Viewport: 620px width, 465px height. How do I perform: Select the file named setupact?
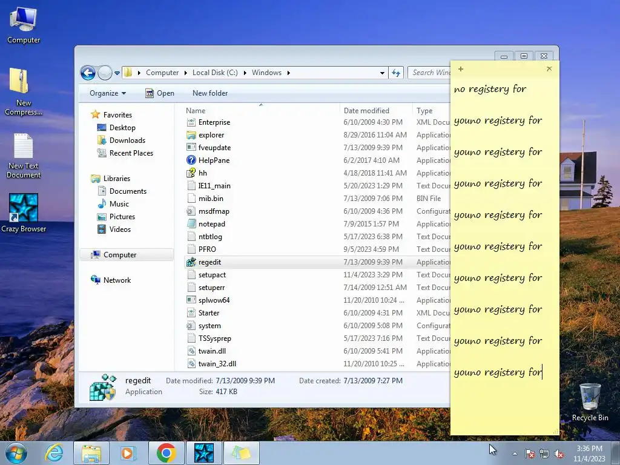(212, 275)
